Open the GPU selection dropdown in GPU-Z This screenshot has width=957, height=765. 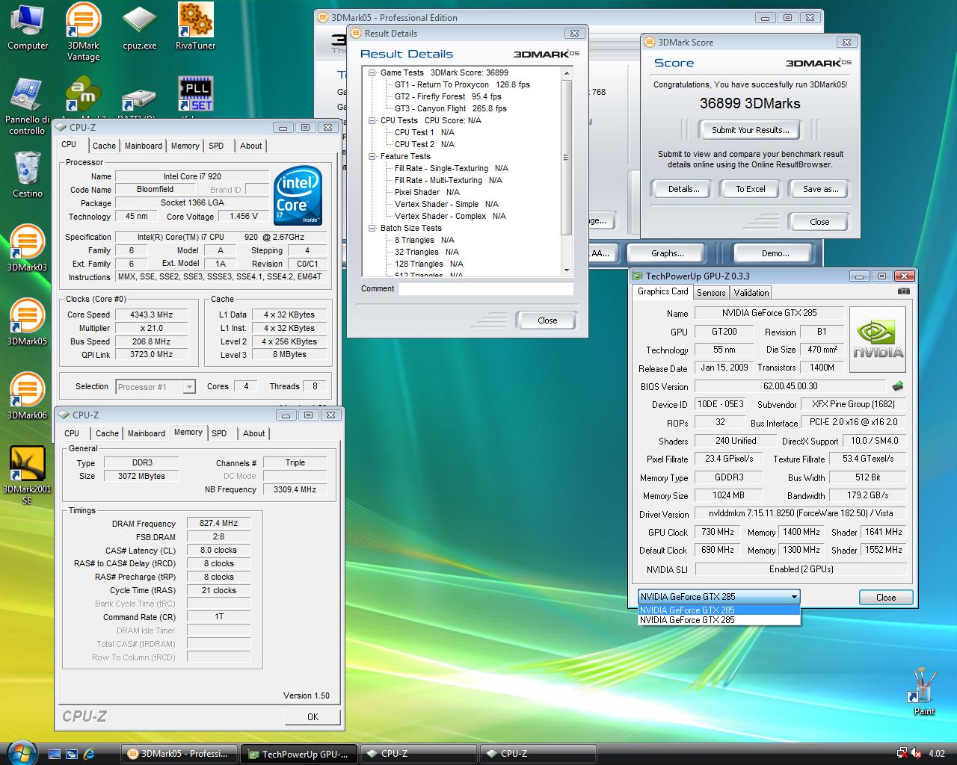coord(793,597)
